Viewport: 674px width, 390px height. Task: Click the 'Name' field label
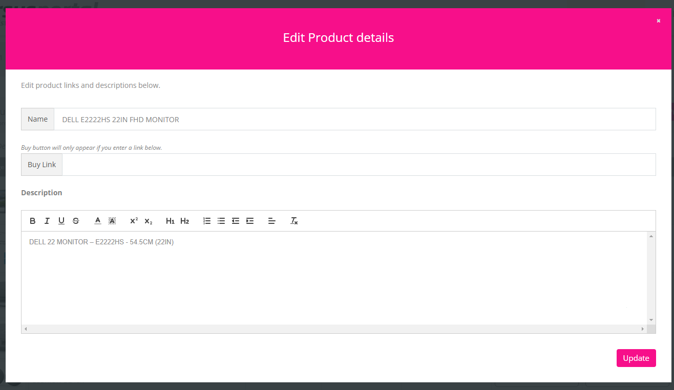[x=37, y=119]
